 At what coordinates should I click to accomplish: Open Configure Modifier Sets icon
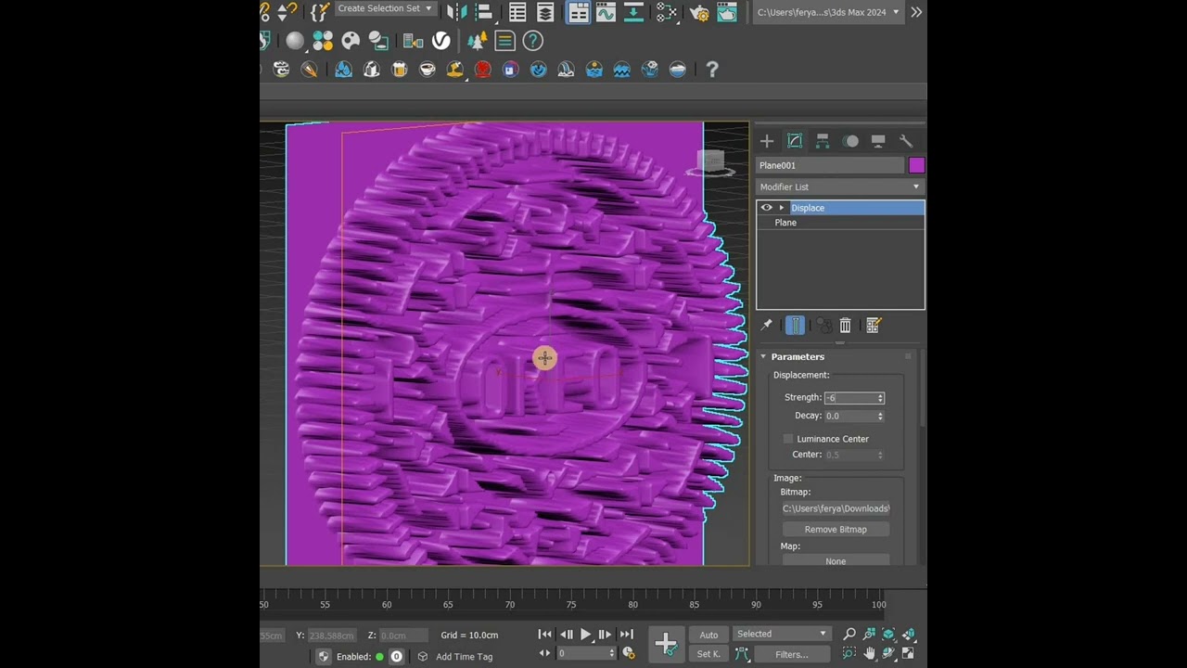click(x=873, y=326)
